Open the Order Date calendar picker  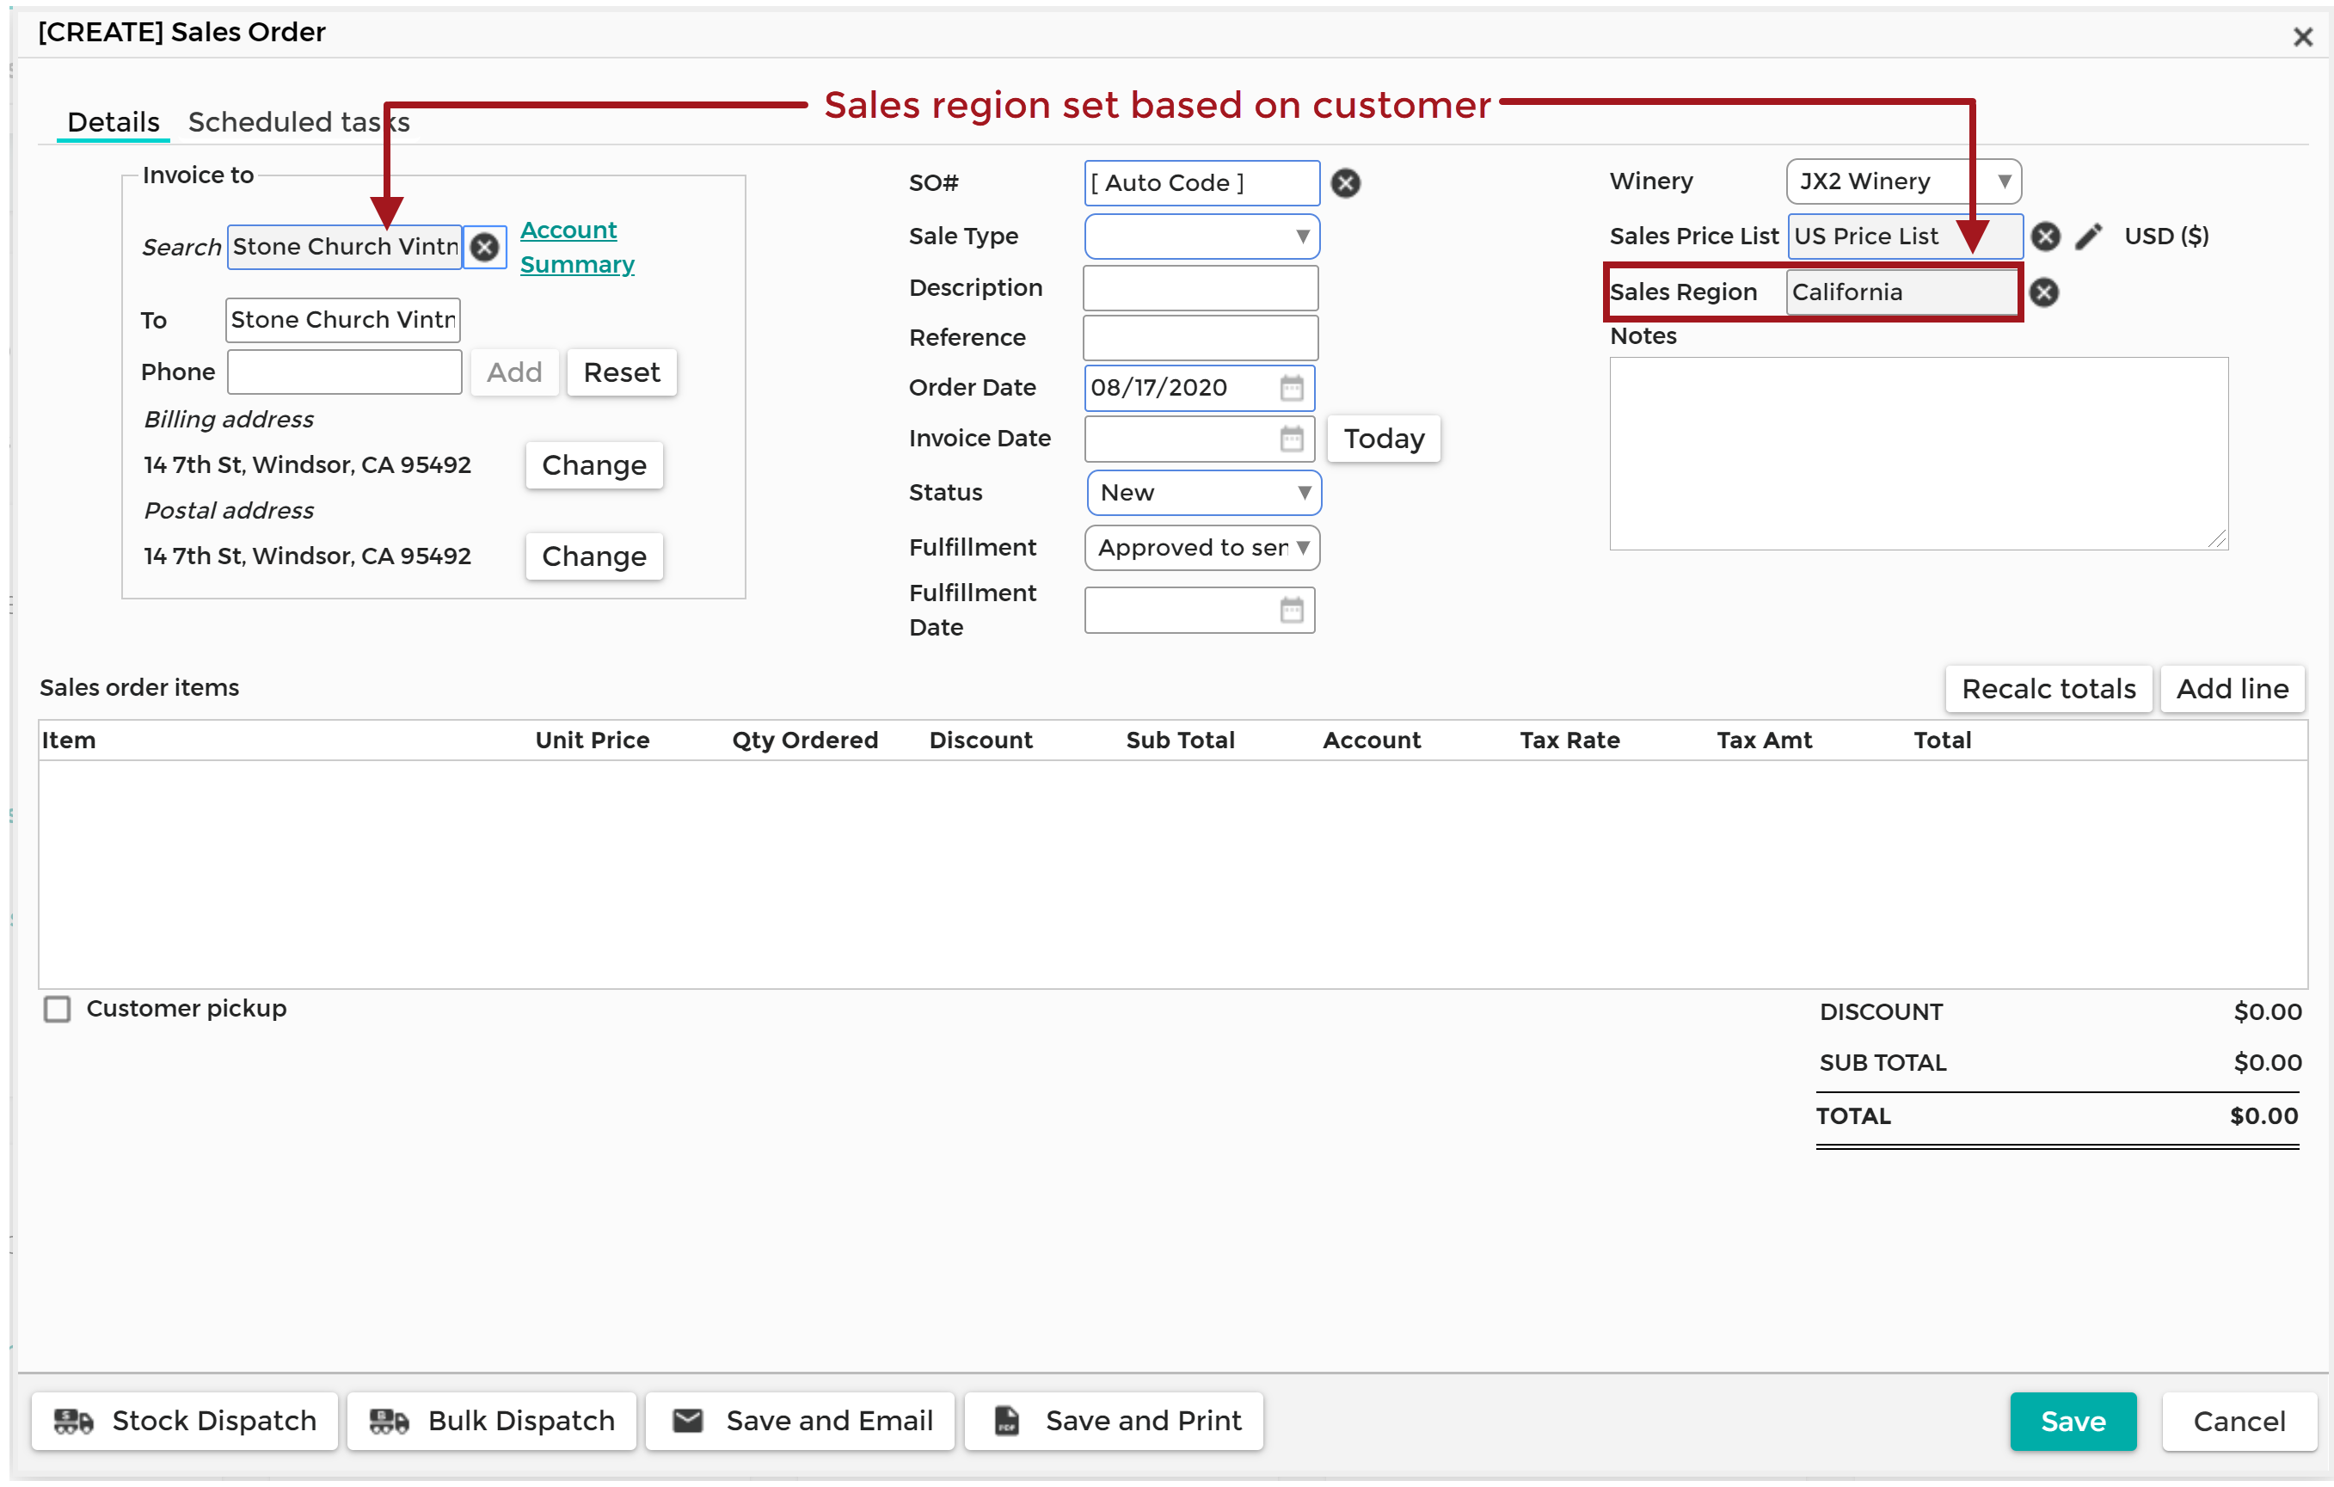[x=1292, y=388]
